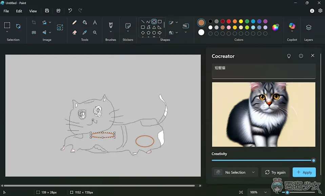Viewport: 325px width, 196px height.
Task: Click the Apply button in Cocreator
Action: point(304,172)
